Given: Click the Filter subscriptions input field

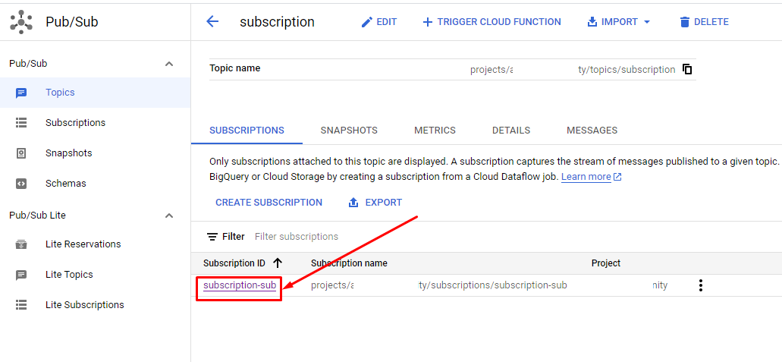Looking at the screenshot, I should (x=297, y=237).
